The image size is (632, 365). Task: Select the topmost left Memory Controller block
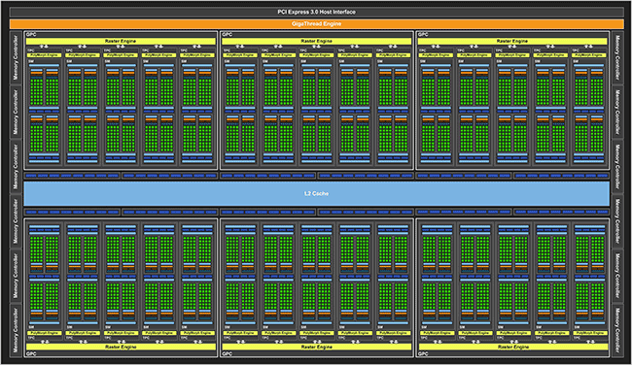click(x=16, y=57)
